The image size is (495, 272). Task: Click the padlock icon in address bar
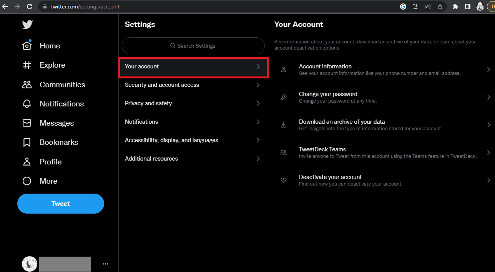[x=45, y=7]
